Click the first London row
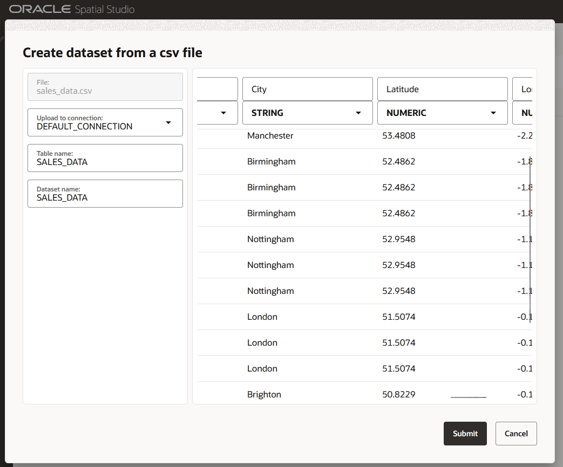 pos(364,317)
